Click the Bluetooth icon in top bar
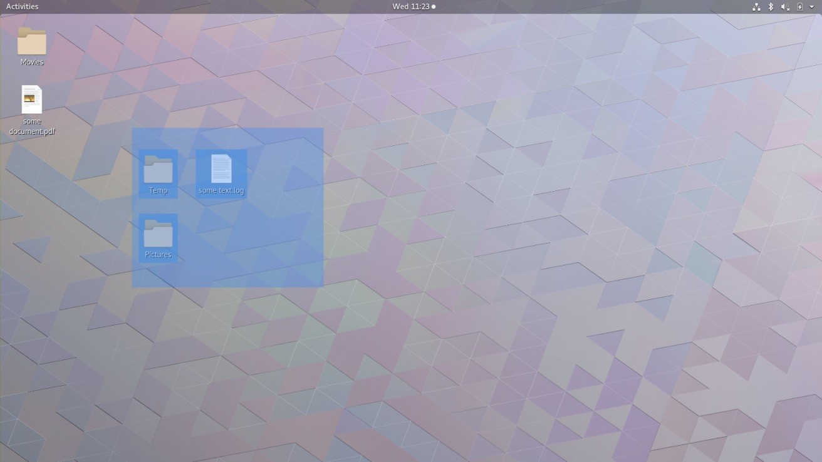This screenshot has width=822, height=462. click(771, 7)
